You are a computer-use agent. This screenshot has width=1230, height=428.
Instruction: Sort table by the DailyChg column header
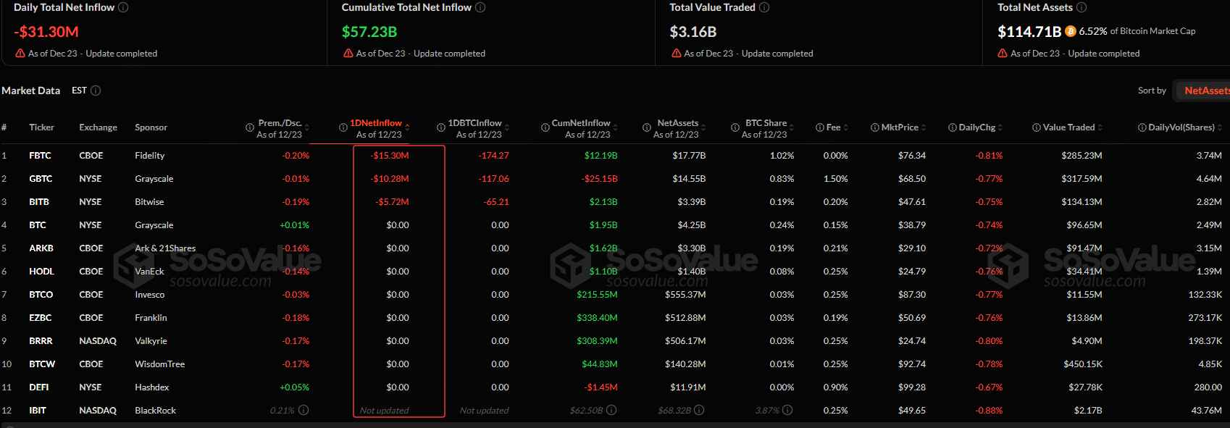click(976, 127)
